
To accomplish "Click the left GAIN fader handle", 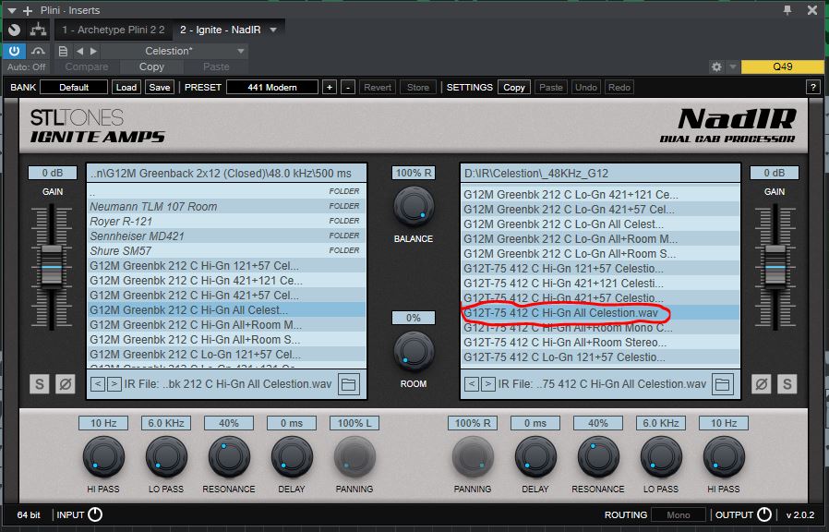I will (x=52, y=267).
